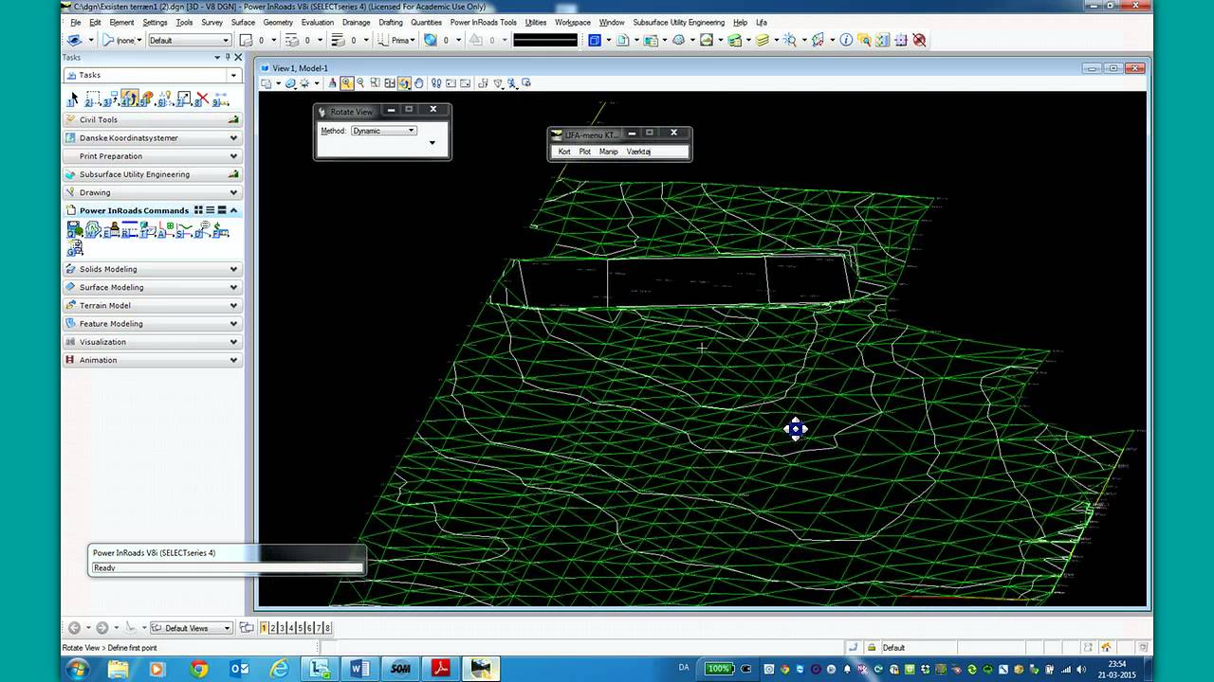1214x682 pixels.
Task: Switch InRoads Commands to list layout mode
Action: pos(211,210)
